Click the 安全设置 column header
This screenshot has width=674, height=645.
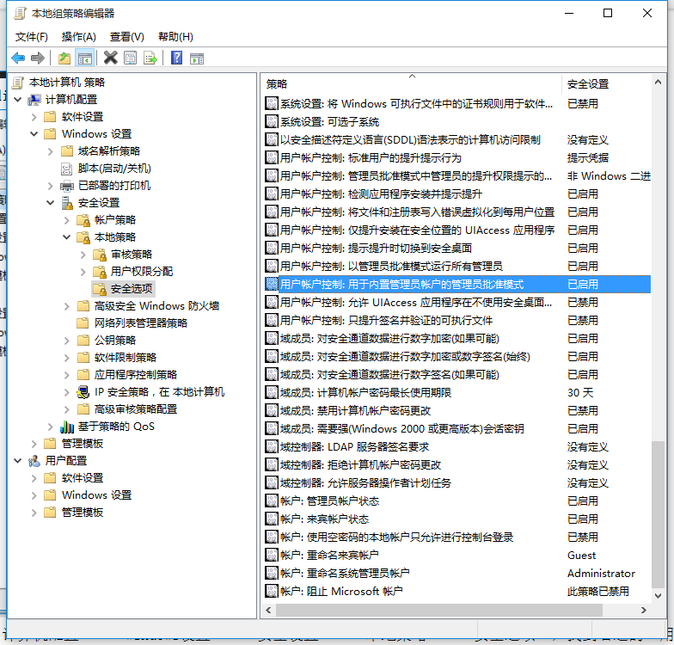(602, 83)
